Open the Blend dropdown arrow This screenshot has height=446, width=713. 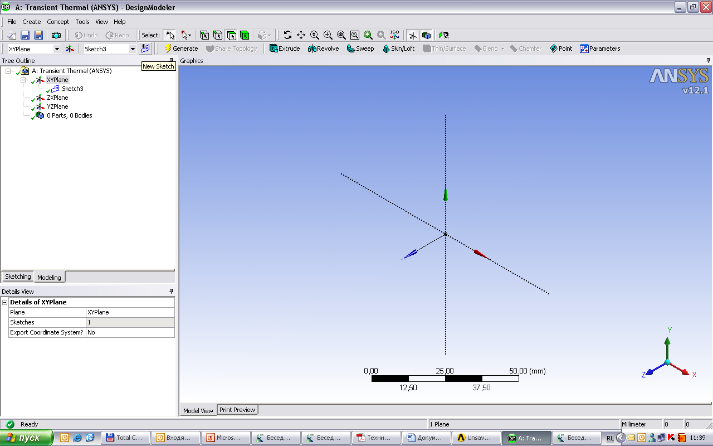pos(502,49)
